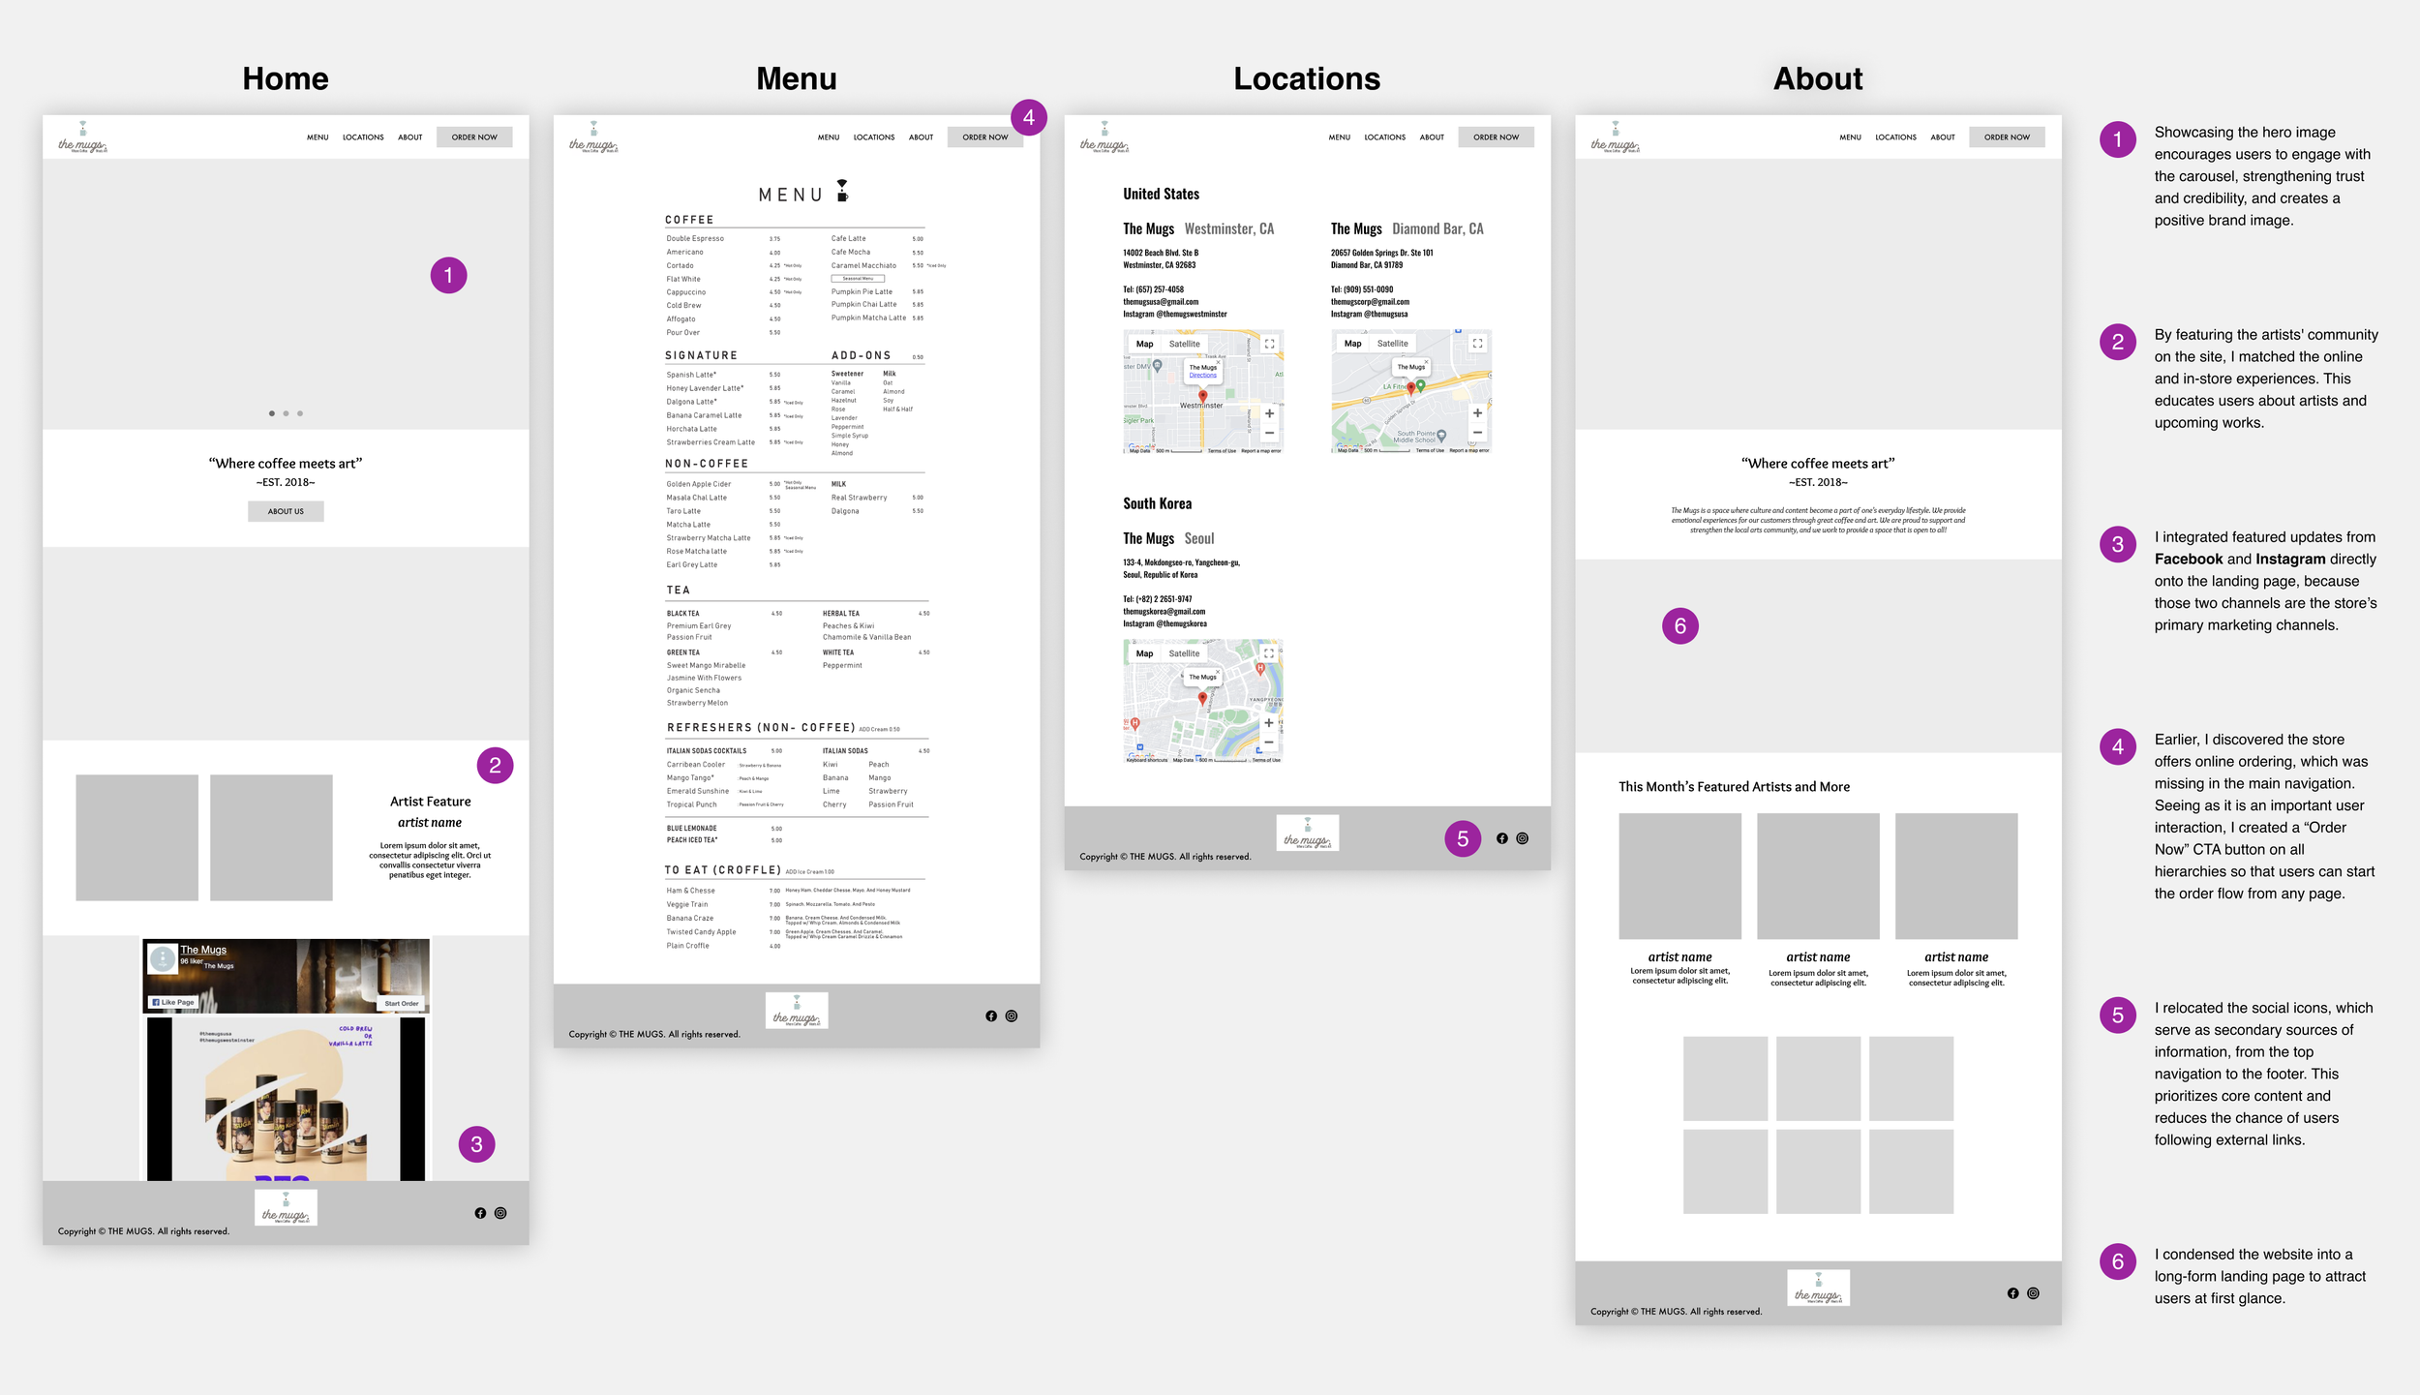Click the mugs logo in Menu page header

(593, 137)
